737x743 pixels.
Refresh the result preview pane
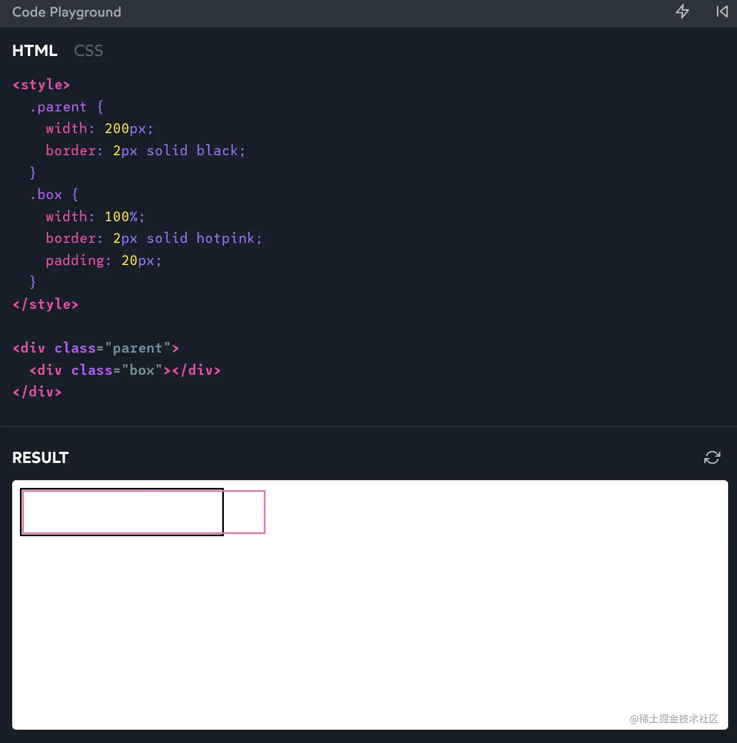(x=712, y=457)
